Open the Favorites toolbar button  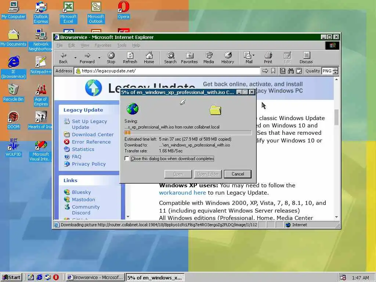(x=189, y=58)
